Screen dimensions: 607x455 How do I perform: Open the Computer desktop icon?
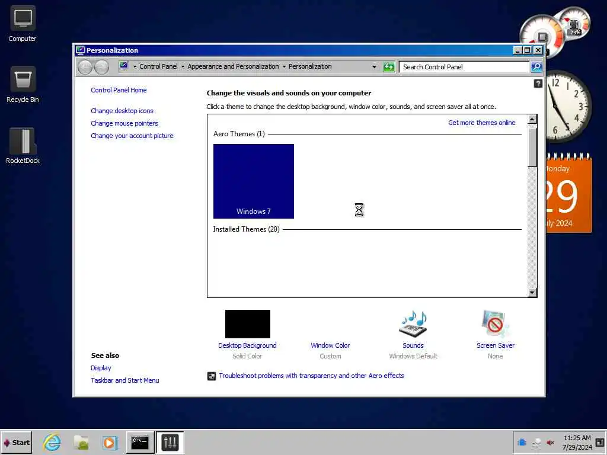tap(23, 24)
